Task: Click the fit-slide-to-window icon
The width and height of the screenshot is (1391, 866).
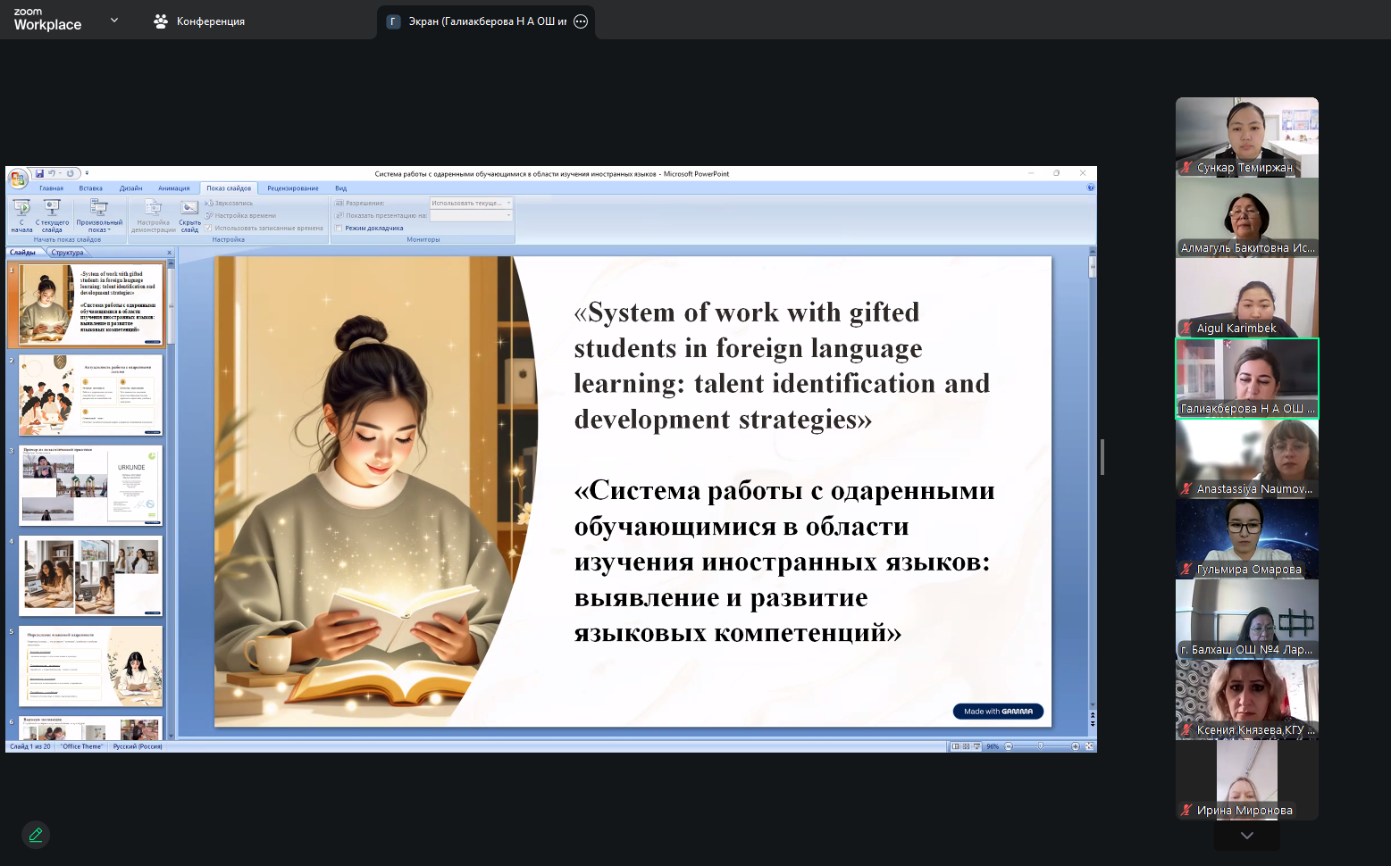Action: click(1089, 746)
